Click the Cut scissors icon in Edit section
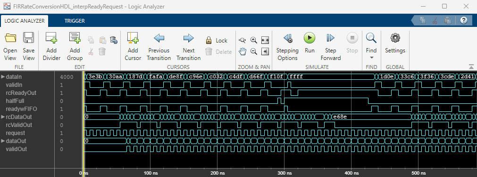The width and height of the screenshot is (477, 177). point(91,52)
